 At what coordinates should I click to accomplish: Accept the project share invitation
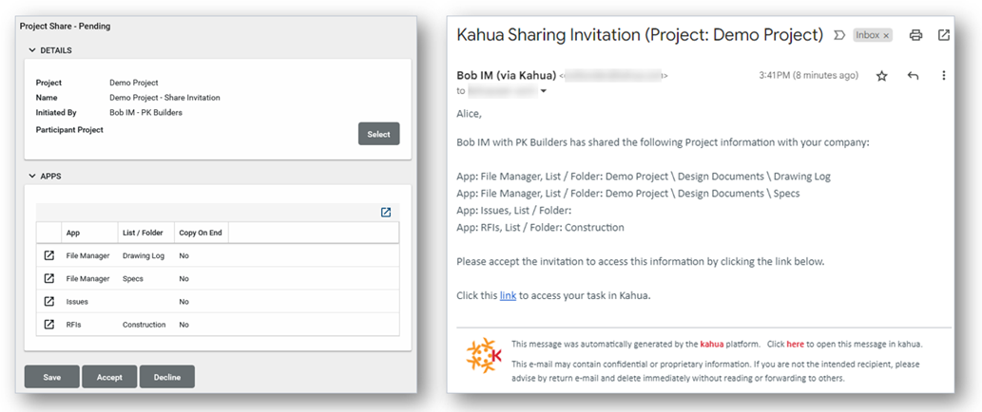(x=109, y=377)
